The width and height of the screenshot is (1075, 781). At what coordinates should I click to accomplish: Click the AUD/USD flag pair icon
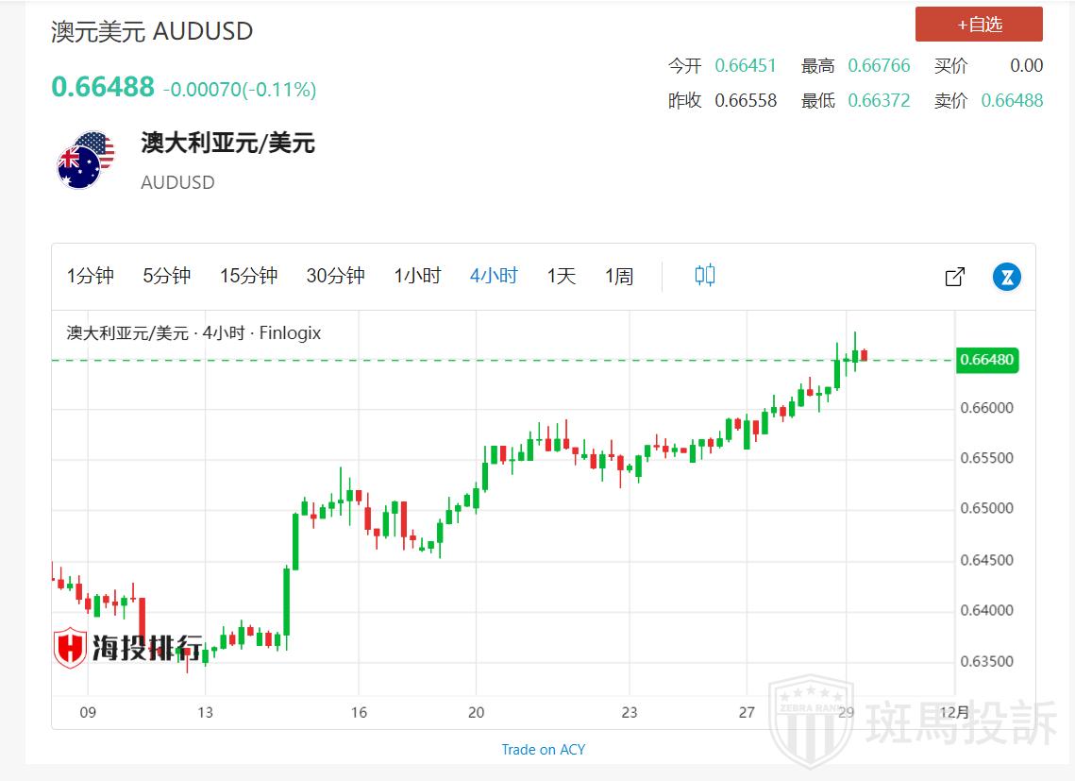coord(85,160)
